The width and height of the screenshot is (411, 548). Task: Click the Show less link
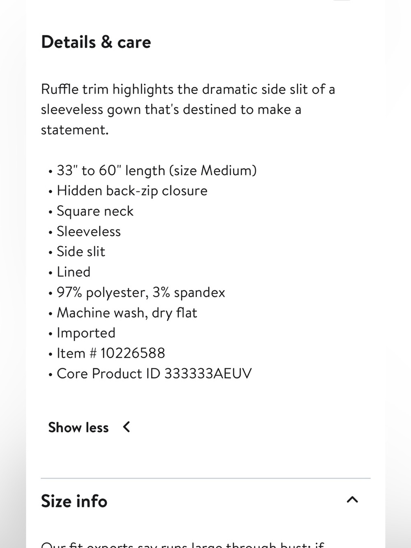pos(79,428)
